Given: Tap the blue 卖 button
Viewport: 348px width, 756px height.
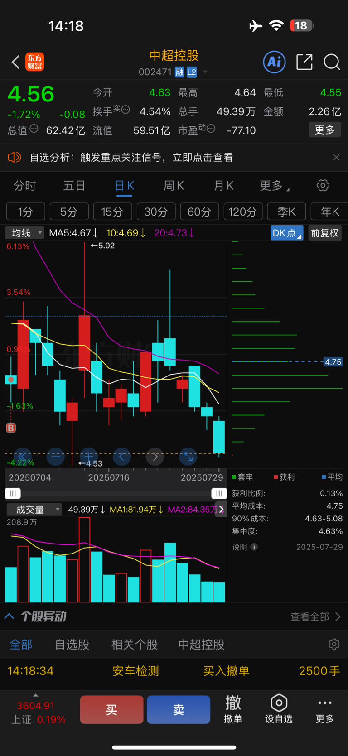Looking at the screenshot, I should pyautogui.click(x=179, y=709).
